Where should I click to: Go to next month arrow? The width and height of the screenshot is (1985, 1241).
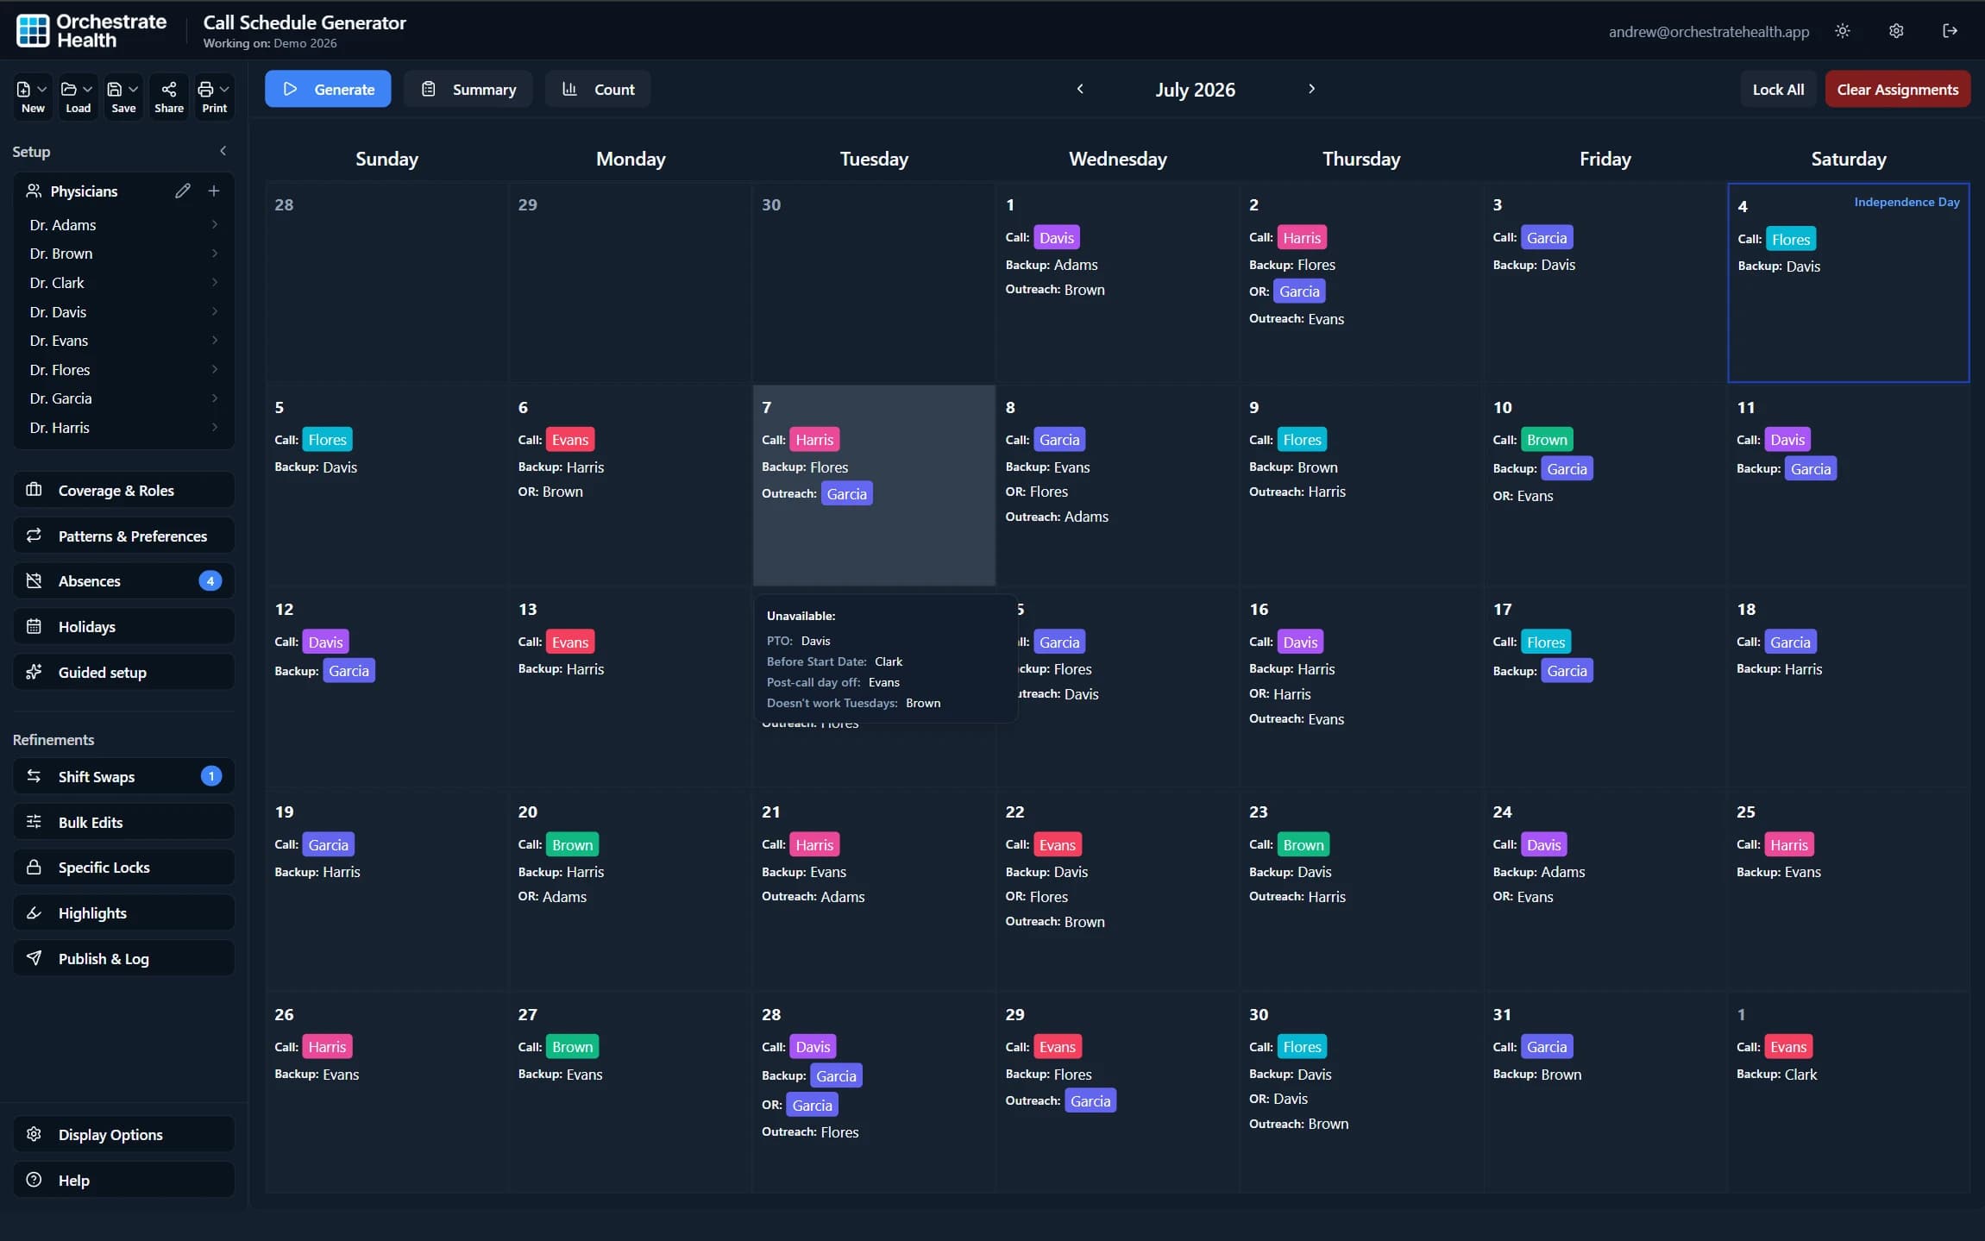pyautogui.click(x=1311, y=89)
